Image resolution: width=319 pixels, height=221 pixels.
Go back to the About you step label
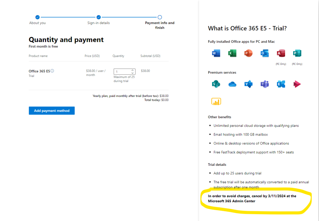37,23
